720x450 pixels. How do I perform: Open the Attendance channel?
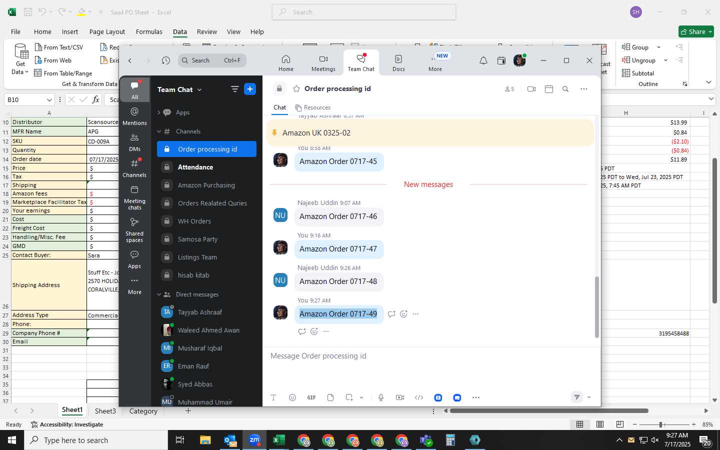[x=206, y=167]
